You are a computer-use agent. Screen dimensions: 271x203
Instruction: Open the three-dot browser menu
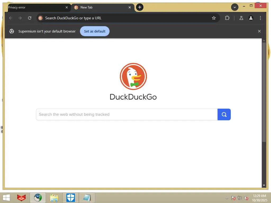[x=260, y=18]
